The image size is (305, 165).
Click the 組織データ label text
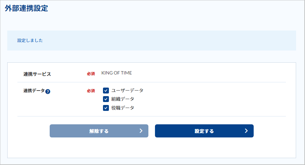click(x=123, y=99)
